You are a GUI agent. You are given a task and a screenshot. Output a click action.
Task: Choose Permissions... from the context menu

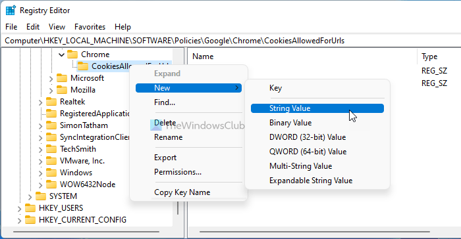(x=188, y=172)
